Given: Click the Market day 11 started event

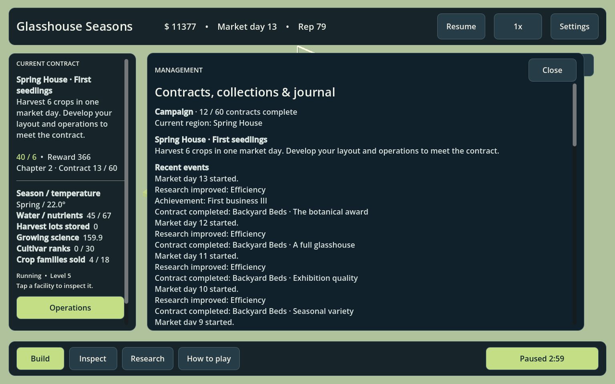Looking at the screenshot, I should tap(197, 256).
